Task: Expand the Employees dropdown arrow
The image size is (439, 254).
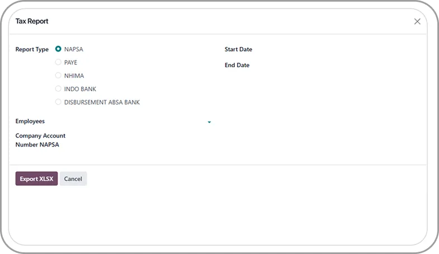Action: click(209, 122)
